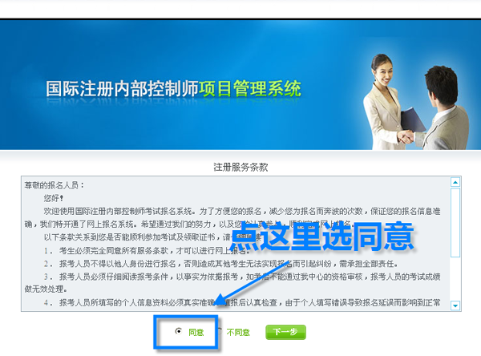481x356 pixels.
Task: Click the 注册服务条款 heading
Action: coord(240,168)
